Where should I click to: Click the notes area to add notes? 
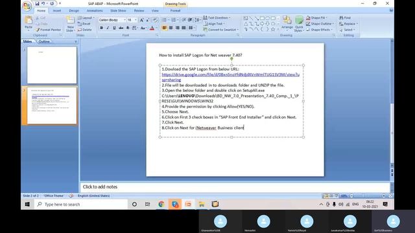tap(235, 187)
